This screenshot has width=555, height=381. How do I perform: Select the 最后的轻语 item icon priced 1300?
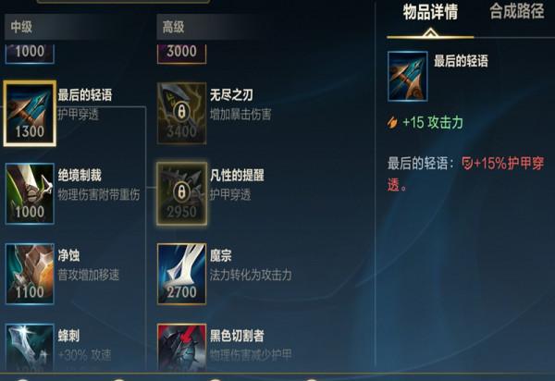pyautogui.click(x=30, y=113)
